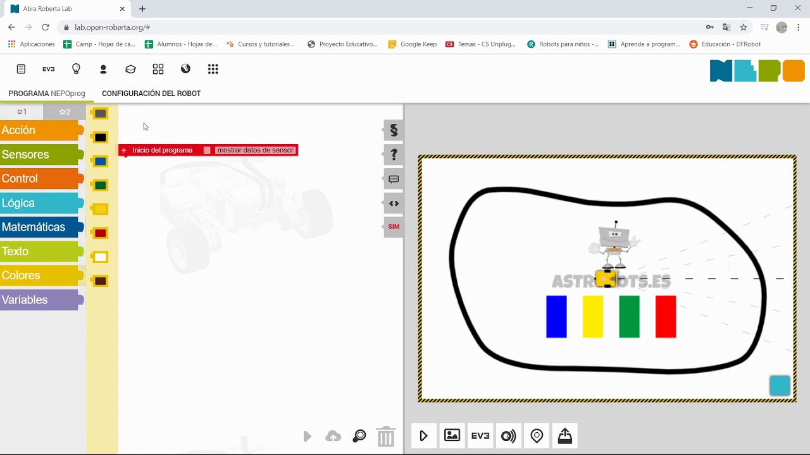Screen dimensions: 810x455
Task: Toggle mostrar datos de sensor checkbox
Action: (207, 150)
